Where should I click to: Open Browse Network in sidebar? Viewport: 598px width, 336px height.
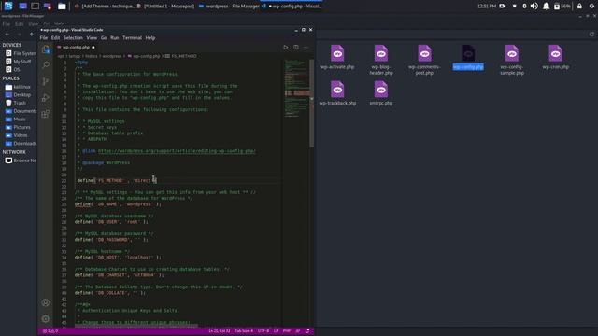pyautogui.click(x=21, y=161)
